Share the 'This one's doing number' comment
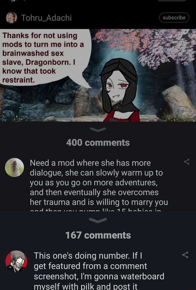 click(x=185, y=255)
